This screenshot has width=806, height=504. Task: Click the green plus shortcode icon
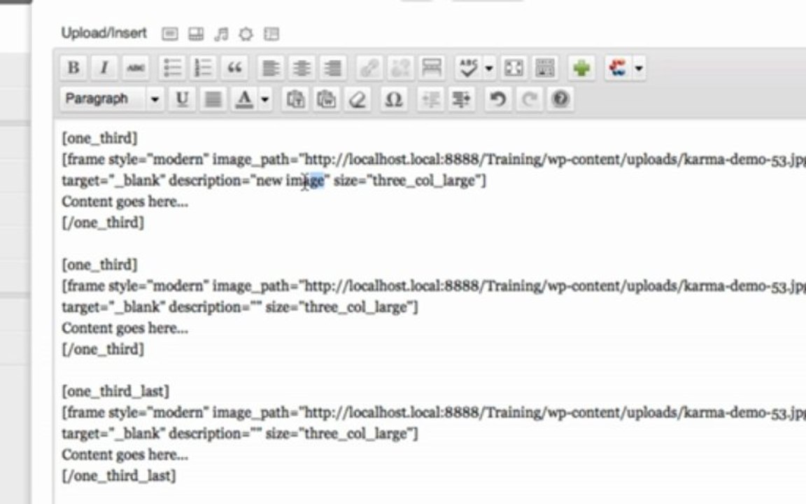tap(581, 67)
